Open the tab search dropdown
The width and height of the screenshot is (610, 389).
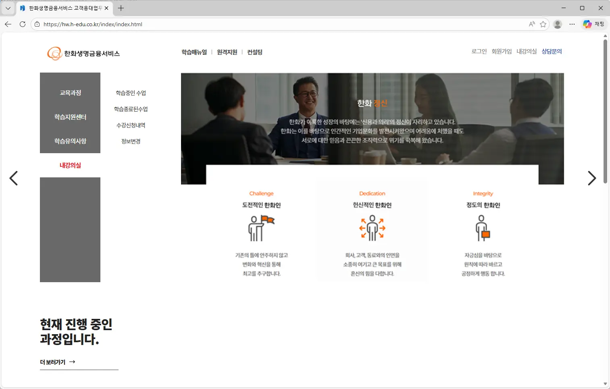coord(8,8)
